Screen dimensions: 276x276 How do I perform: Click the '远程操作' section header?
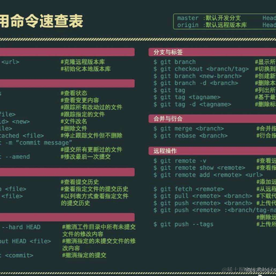click(212, 151)
